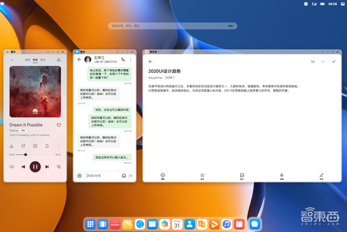Pause the currently playing song
The width and height of the screenshot is (347, 232).
pos(35,167)
